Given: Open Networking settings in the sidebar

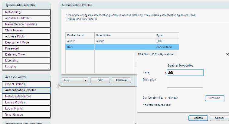Looking at the screenshot, I should 26,12.
